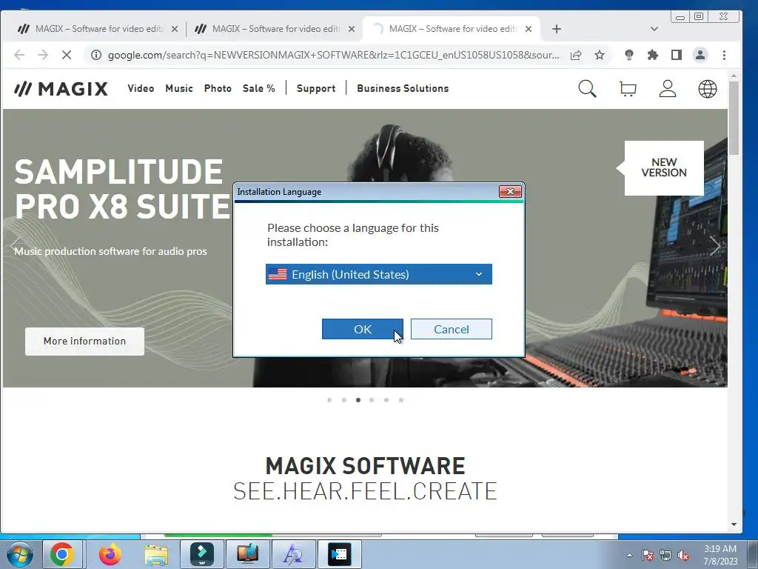Open the Filmora taskbar icon

(x=202, y=554)
